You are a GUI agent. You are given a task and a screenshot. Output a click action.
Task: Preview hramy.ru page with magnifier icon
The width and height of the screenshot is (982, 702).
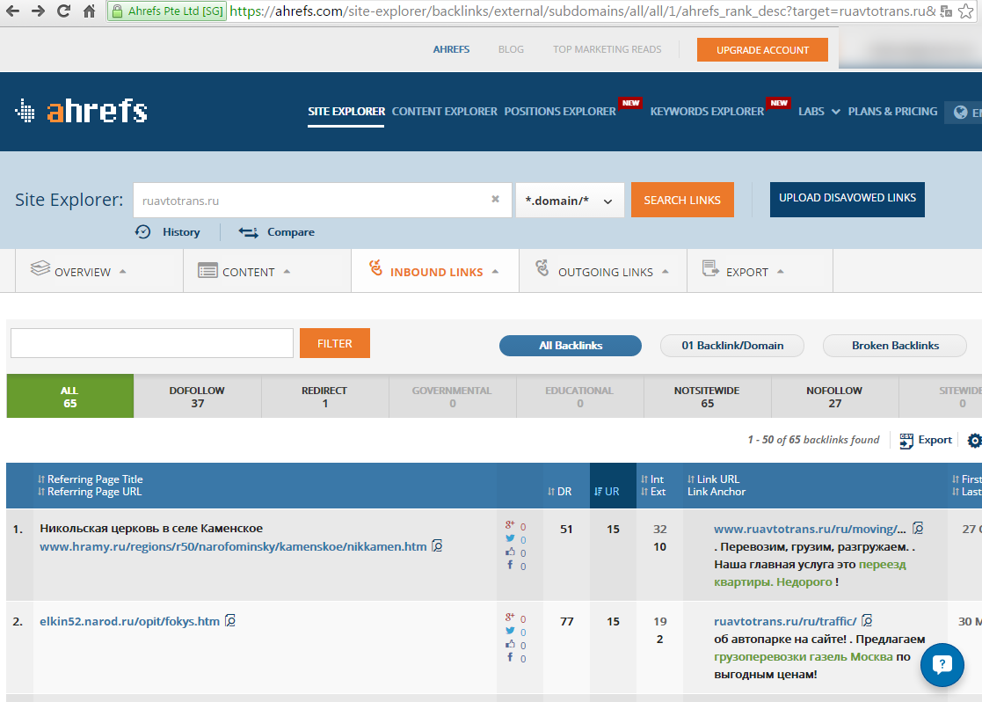[437, 546]
